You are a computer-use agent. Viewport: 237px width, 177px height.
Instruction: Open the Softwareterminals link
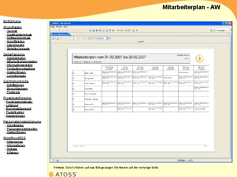[18, 38]
